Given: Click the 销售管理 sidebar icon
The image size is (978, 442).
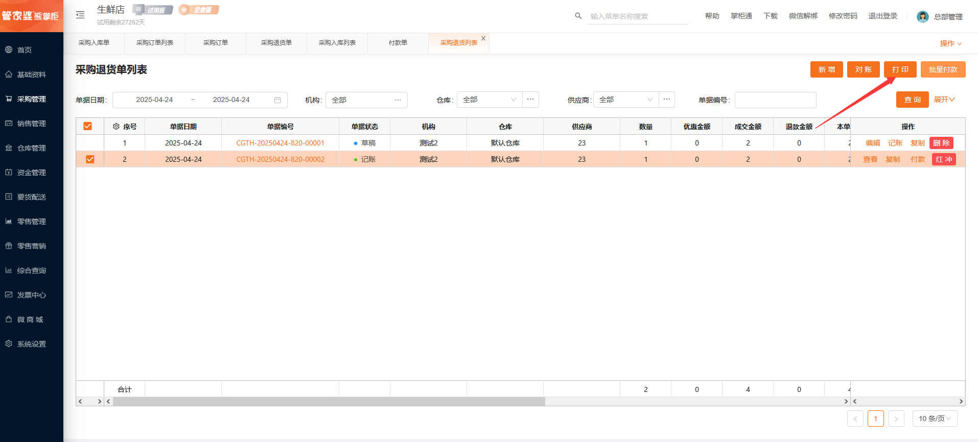Looking at the screenshot, I should point(9,123).
